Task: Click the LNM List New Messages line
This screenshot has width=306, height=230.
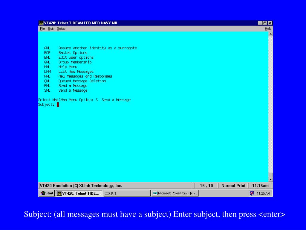Action: tap(69, 72)
